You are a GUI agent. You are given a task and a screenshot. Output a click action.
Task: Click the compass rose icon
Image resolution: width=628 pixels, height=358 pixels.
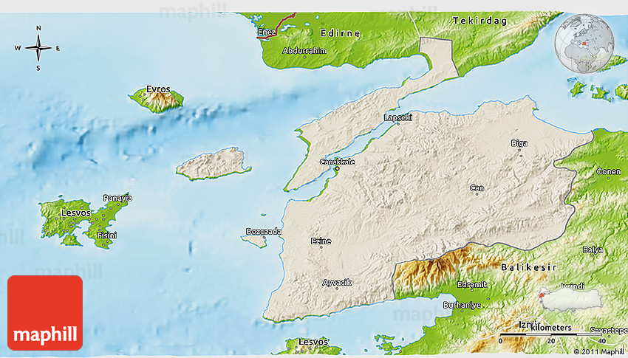pos(38,48)
